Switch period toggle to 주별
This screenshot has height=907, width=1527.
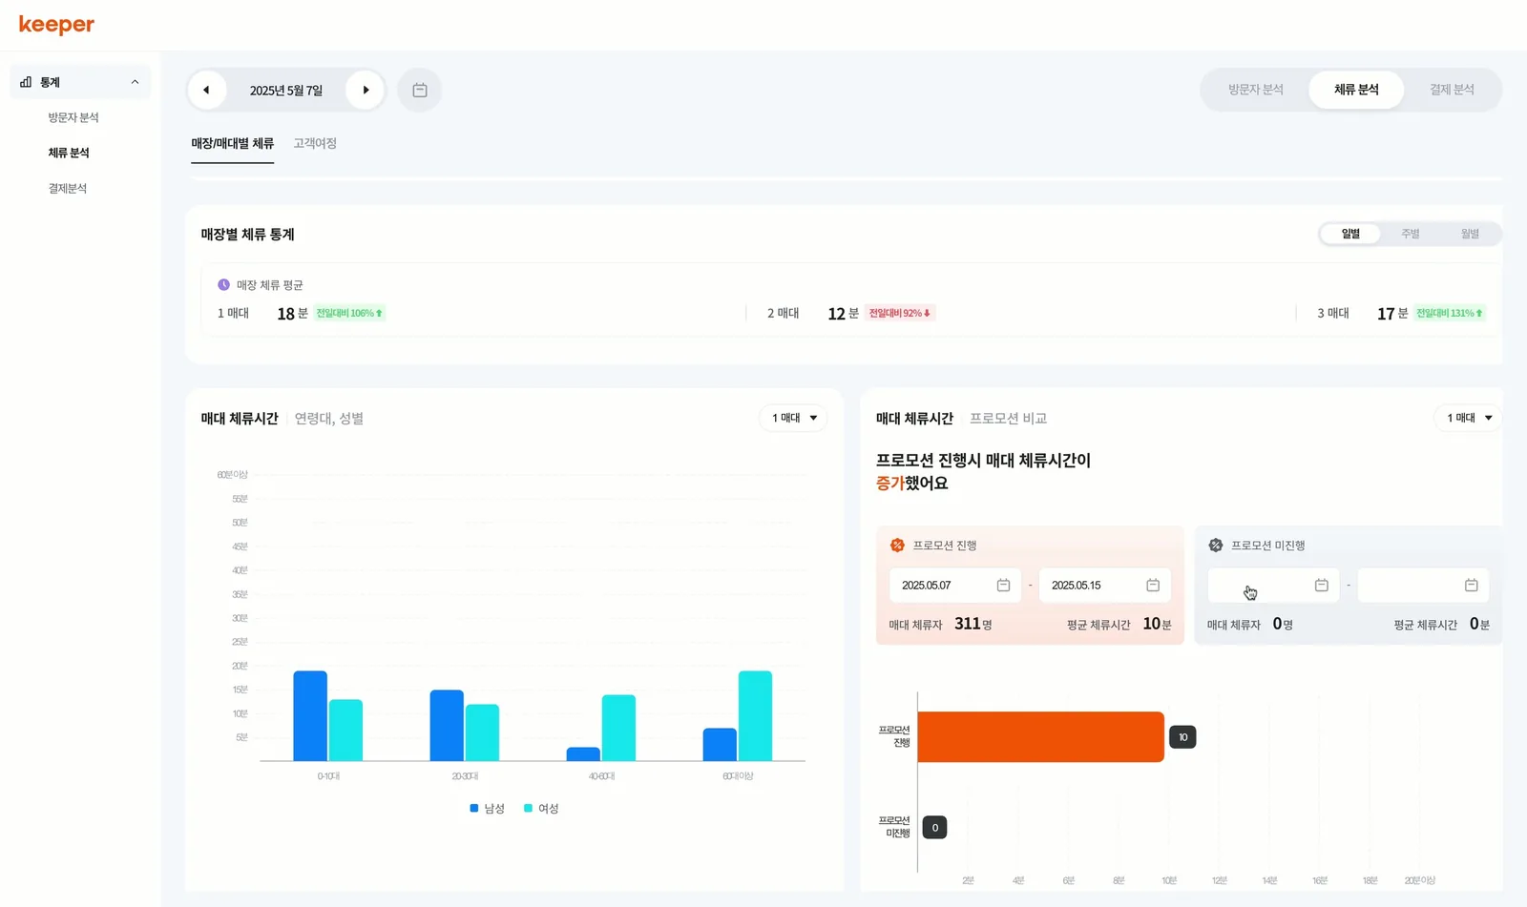1411,234
